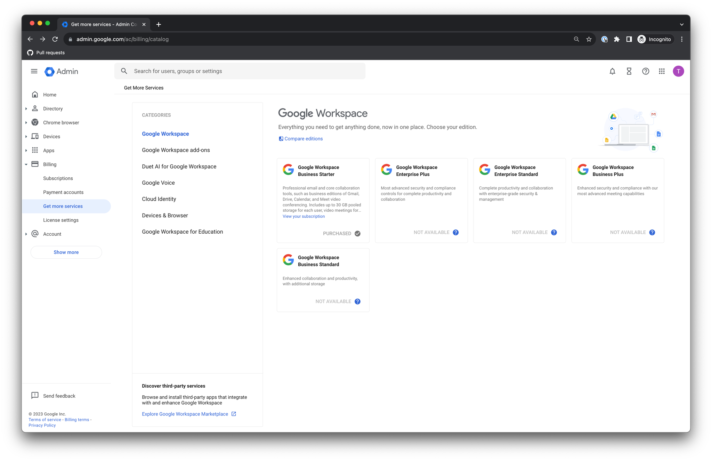Viewport: 712px width, 461px height.
Task: Open the notifications bell icon
Action: pos(612,71)
